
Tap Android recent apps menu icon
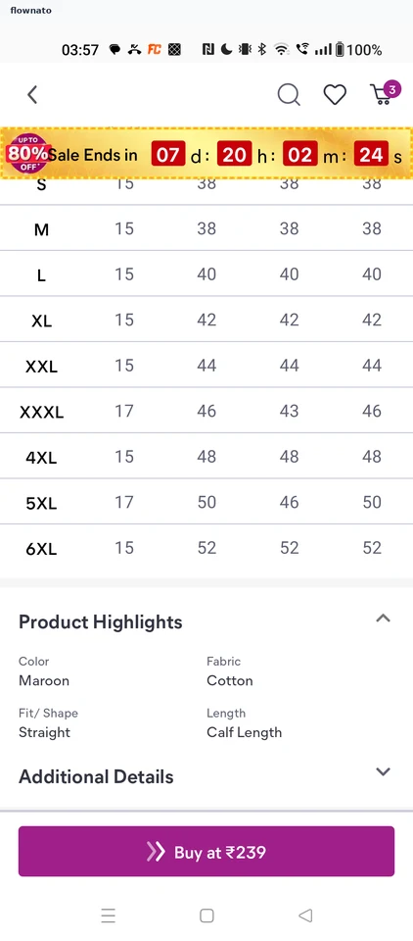pyautogui.click(x=108, y=916)
